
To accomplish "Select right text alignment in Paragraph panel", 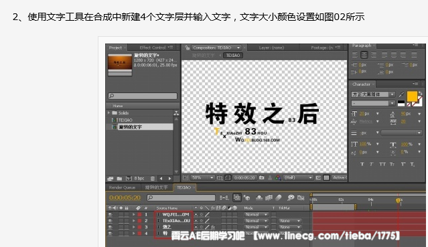I will (x=374, y=55).
